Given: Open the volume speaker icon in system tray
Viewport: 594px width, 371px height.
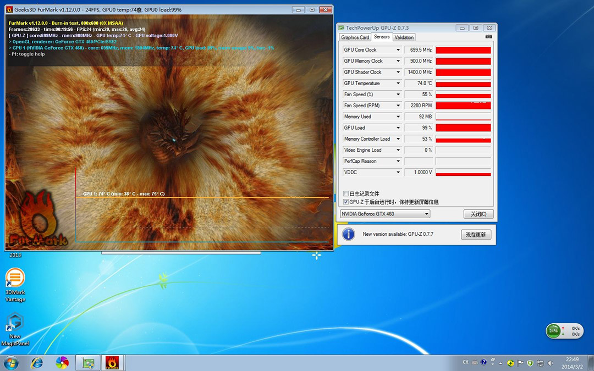Looking at the screenshot, I should click(x=551, y=363).
